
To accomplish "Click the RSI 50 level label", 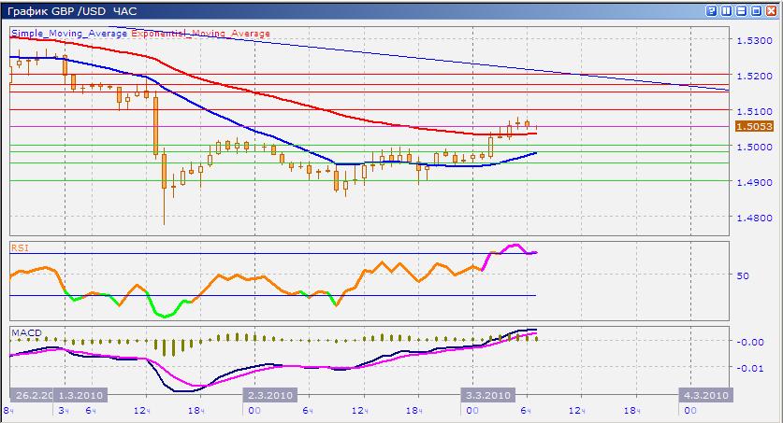I will (741, 276).
